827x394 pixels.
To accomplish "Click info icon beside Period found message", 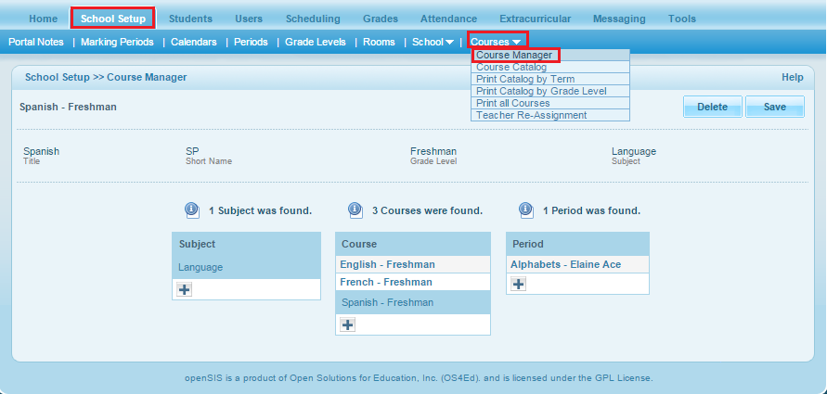I will pos(525,210).
